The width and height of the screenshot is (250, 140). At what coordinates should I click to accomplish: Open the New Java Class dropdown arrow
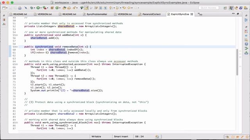coord(60,8)
